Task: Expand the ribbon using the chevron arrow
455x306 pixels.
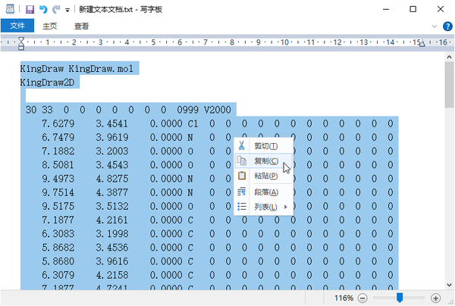Action: [x=435, y=27]
